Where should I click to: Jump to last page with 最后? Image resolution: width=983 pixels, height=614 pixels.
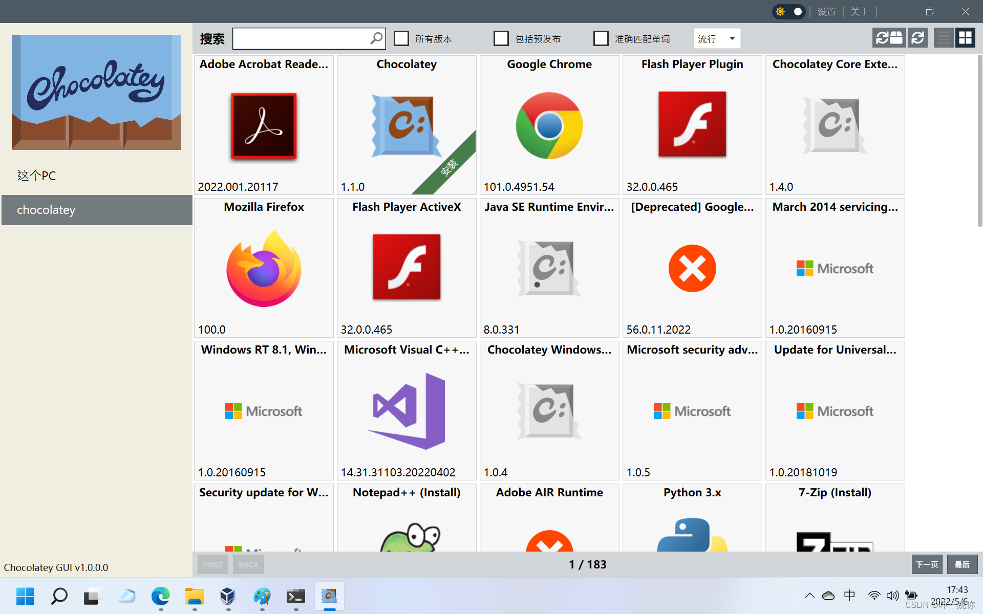[961, 564]
